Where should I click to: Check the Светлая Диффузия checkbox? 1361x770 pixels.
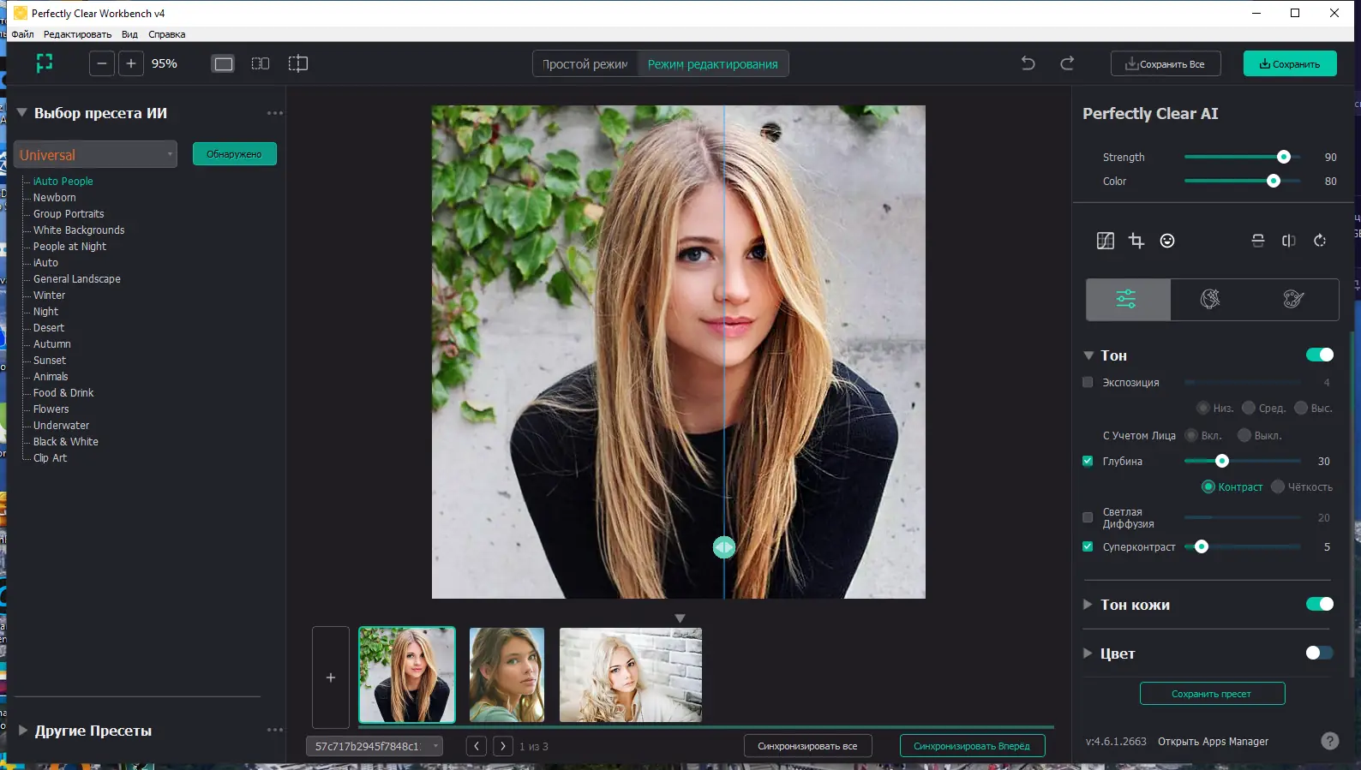tap(1088, 517)
